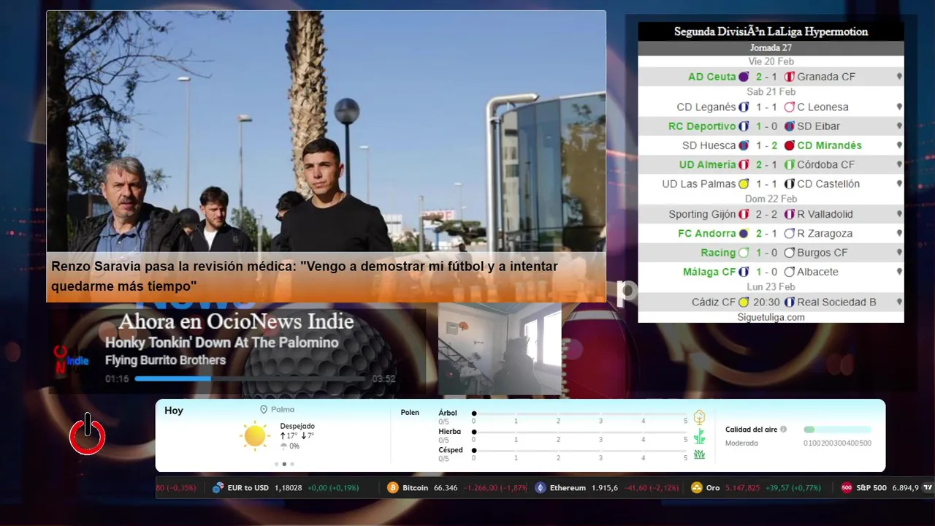Click the S&P 500 red badge icon
This screenshot has width=935, height=526.
(x=847, y=487)
